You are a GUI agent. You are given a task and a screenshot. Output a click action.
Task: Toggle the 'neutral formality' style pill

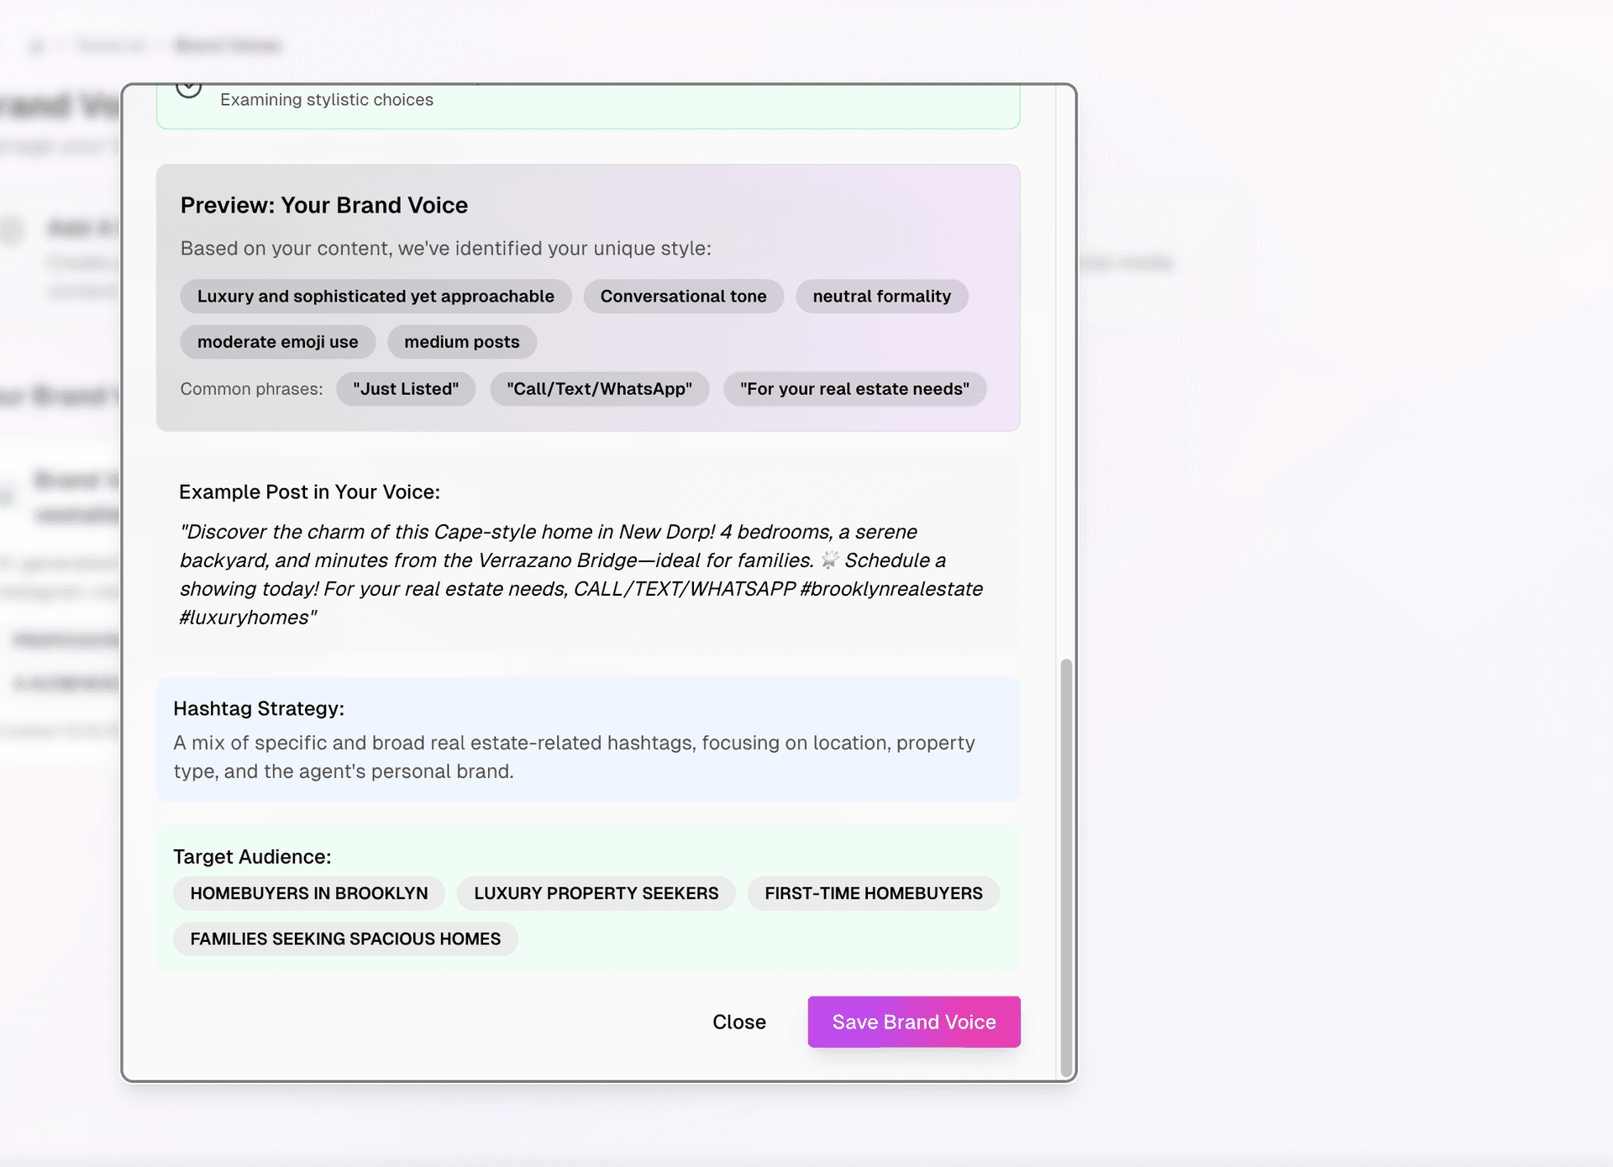(x=881, y=296)
